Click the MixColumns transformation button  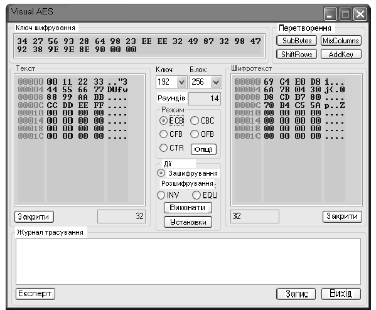click(341, 41)
